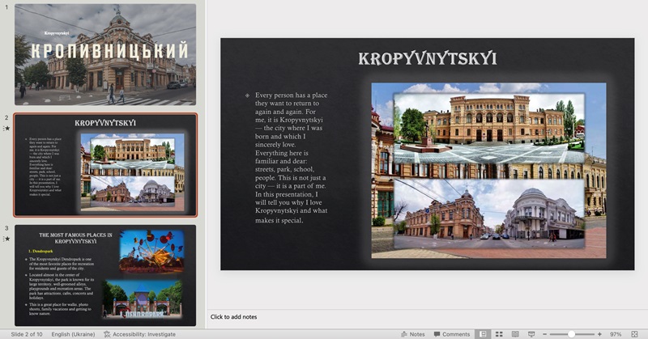
Task: Fit slide to current window
Action: tap(636, 333)
